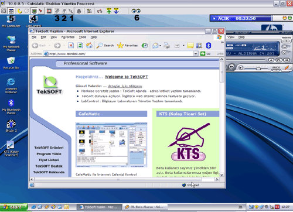Adjust the Winamp volume slider knob
The image size is (293, 212).
pyautogui.click(x=258, y=69)
